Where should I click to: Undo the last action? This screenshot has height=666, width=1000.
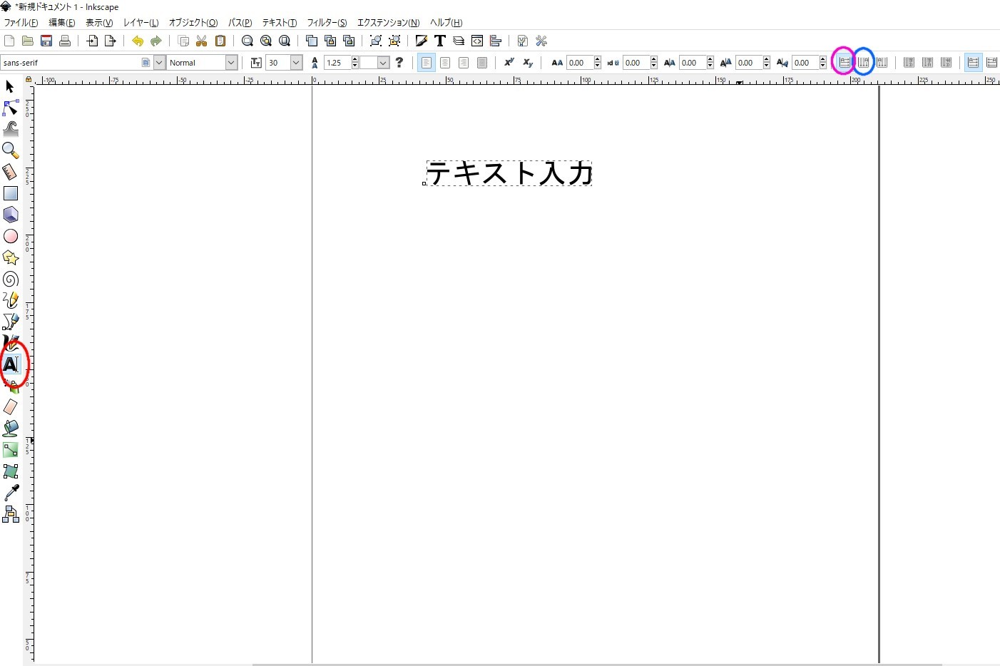[138, 41]
